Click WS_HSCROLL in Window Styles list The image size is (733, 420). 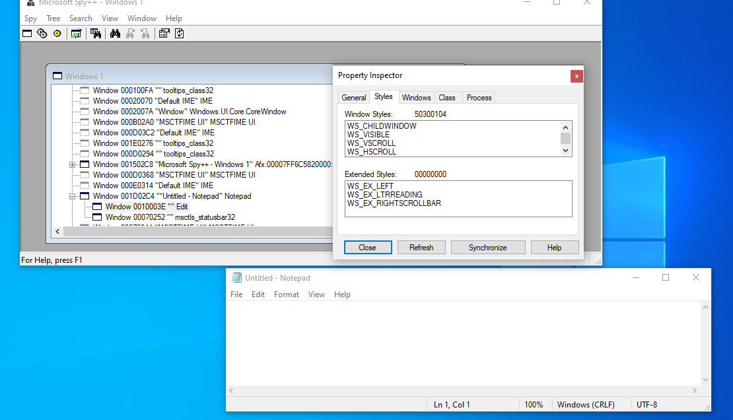(372, 152)
